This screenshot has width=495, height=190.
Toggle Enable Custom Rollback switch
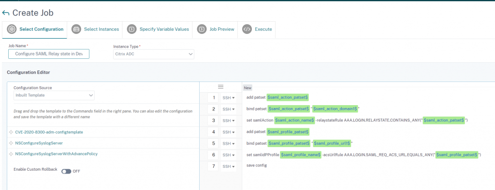point(66,171)
